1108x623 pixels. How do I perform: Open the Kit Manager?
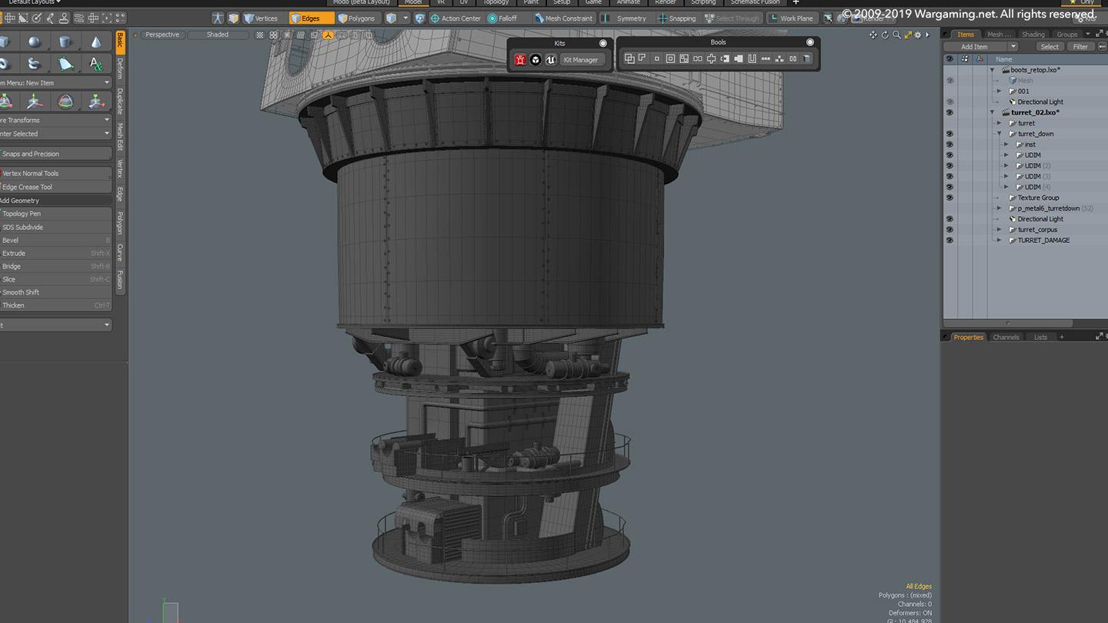(x=581, y=60)
